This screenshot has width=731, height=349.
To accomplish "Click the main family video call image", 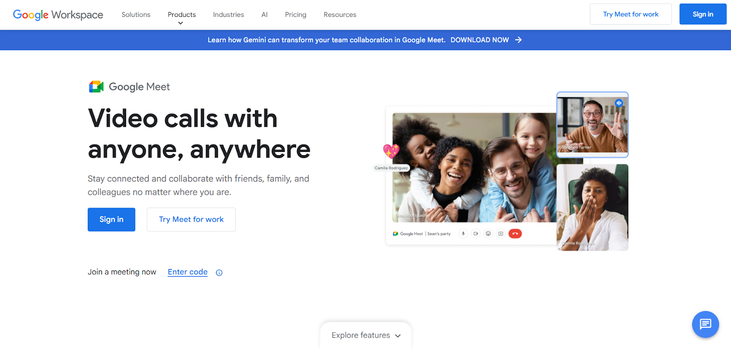I will 475,167.
